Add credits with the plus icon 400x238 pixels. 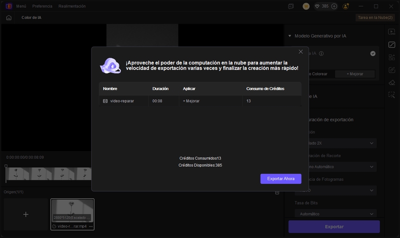point(334,6)
